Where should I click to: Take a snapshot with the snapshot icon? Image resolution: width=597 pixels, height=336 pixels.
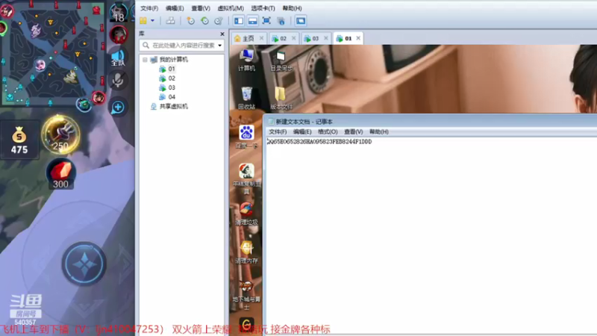point(190,21)
